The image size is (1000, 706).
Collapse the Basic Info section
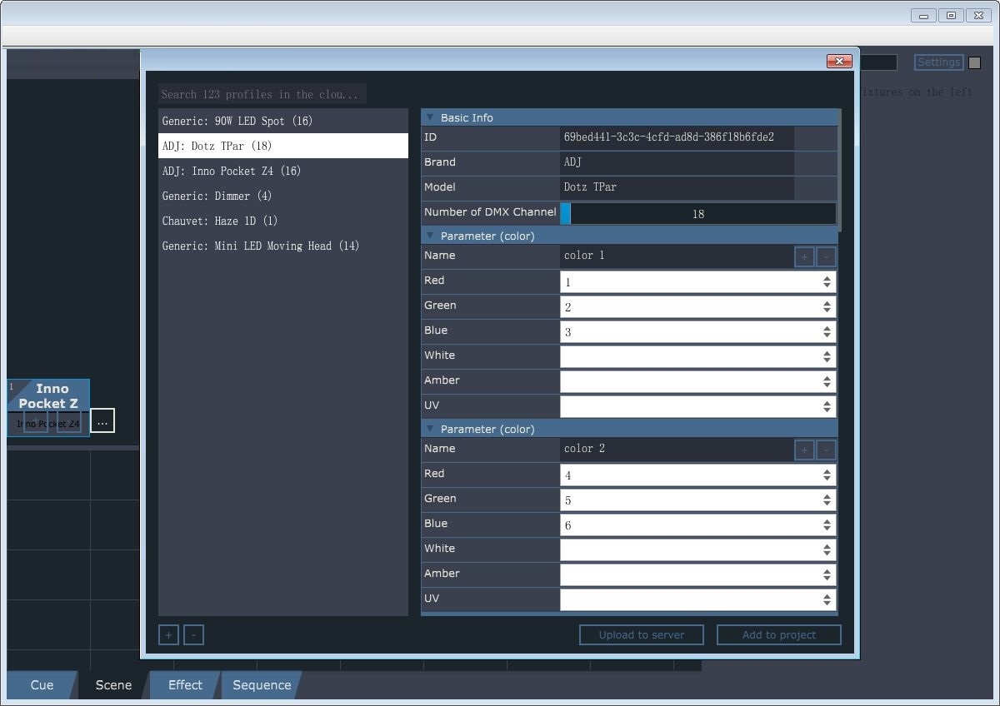point(430,118)
